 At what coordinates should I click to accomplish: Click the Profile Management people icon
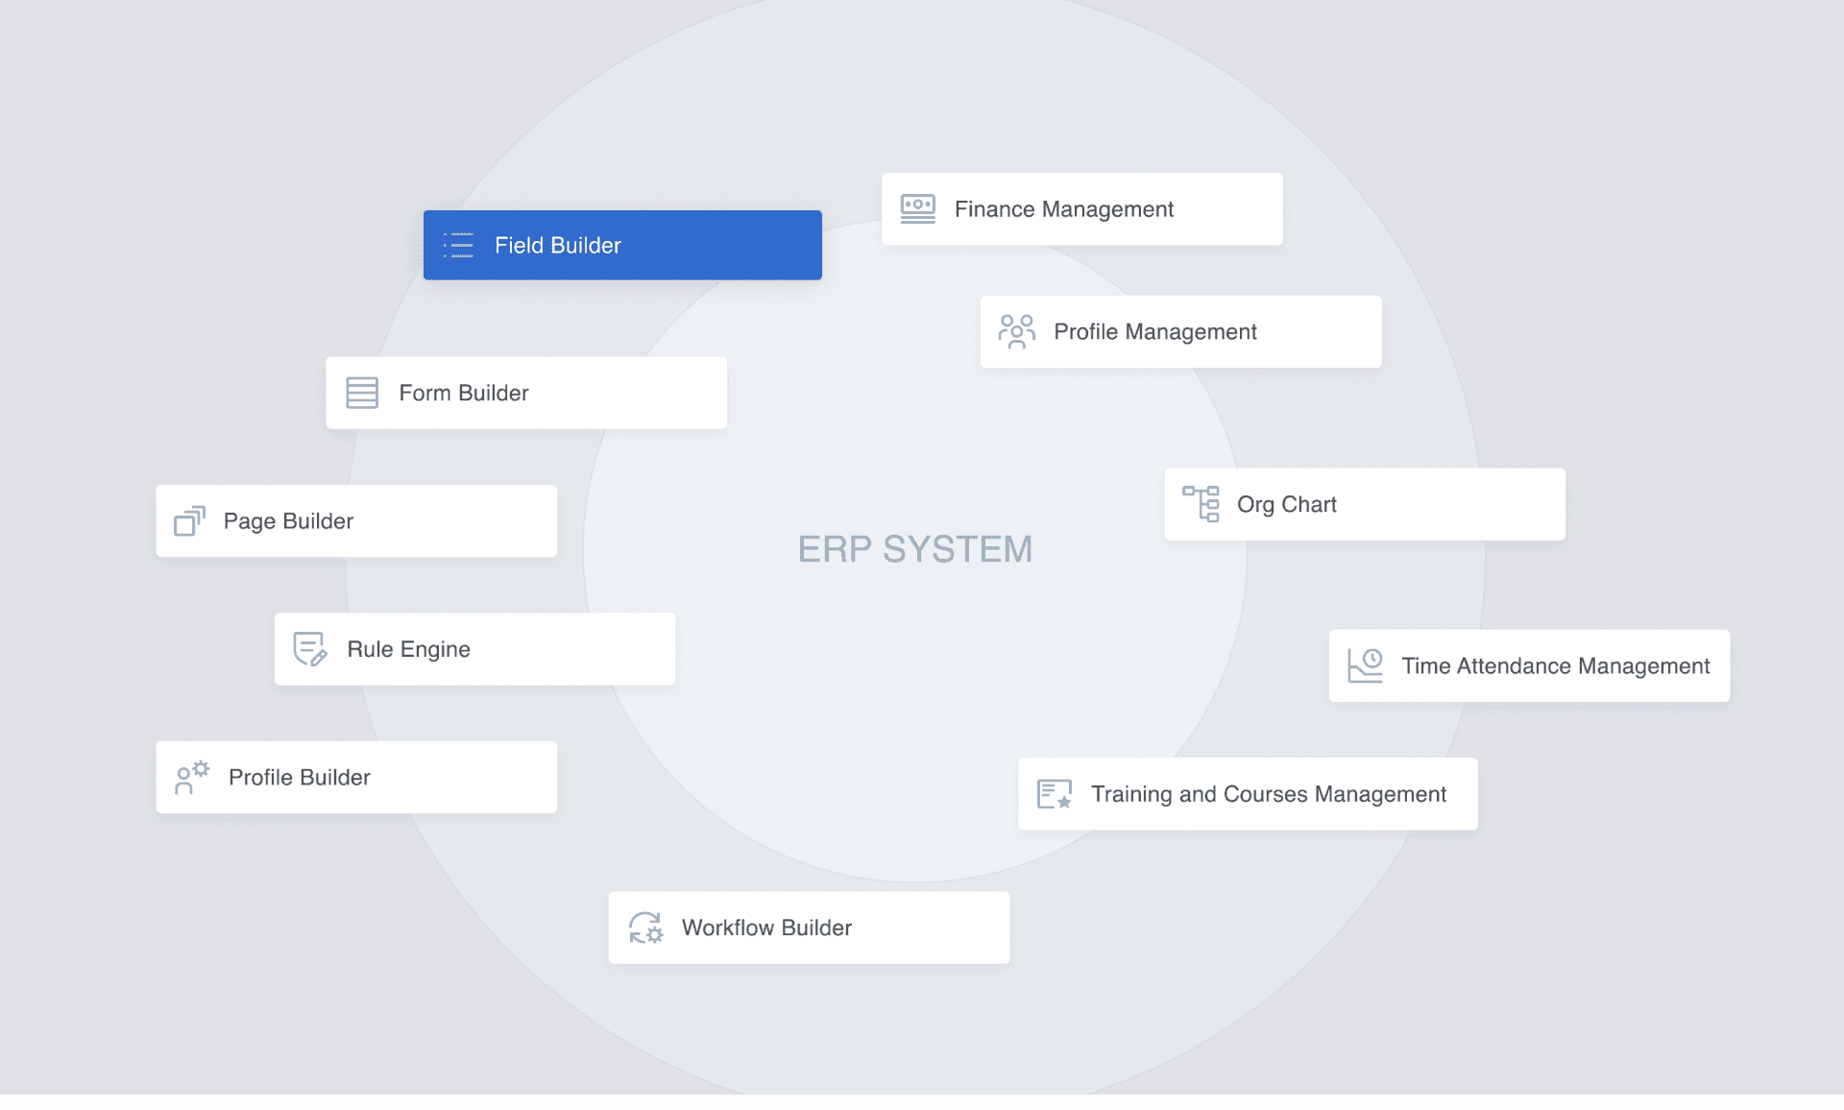[x=1017, y=331]
